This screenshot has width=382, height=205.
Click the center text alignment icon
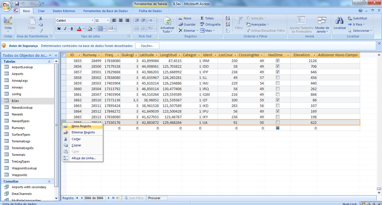point(121,20)
